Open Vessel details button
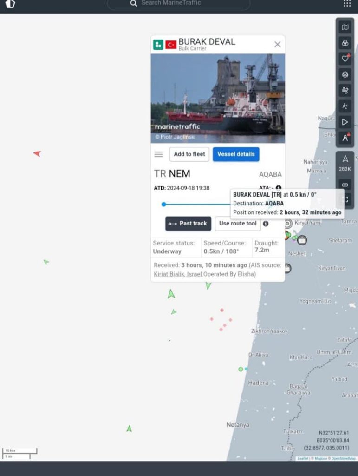 (x=236, y=154)
